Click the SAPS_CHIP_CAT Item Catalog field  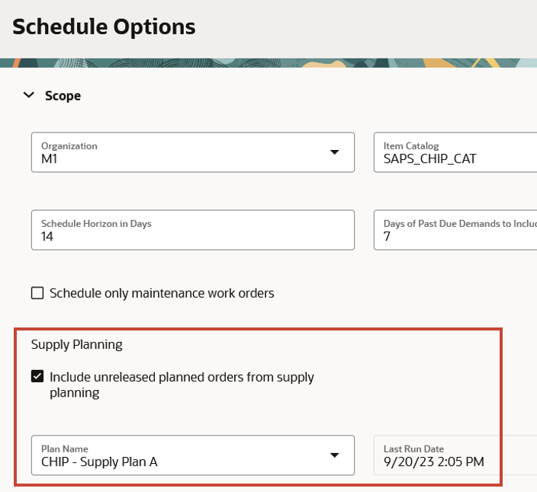click(455, 152)
